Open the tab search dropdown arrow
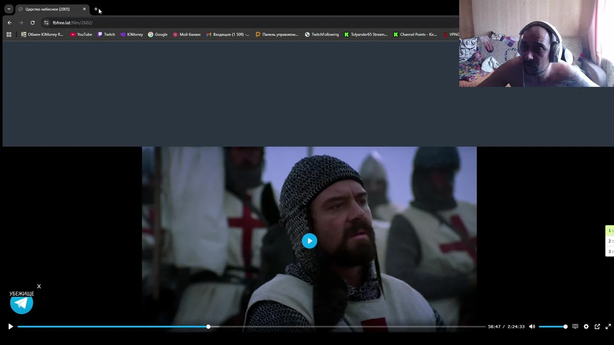The image size is (614, 345). pos(9,9)
